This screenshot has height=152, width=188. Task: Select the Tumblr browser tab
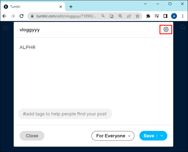(x=33, y=7)
